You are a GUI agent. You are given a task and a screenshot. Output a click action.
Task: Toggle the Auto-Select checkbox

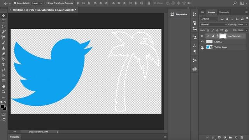coord(15,3)
